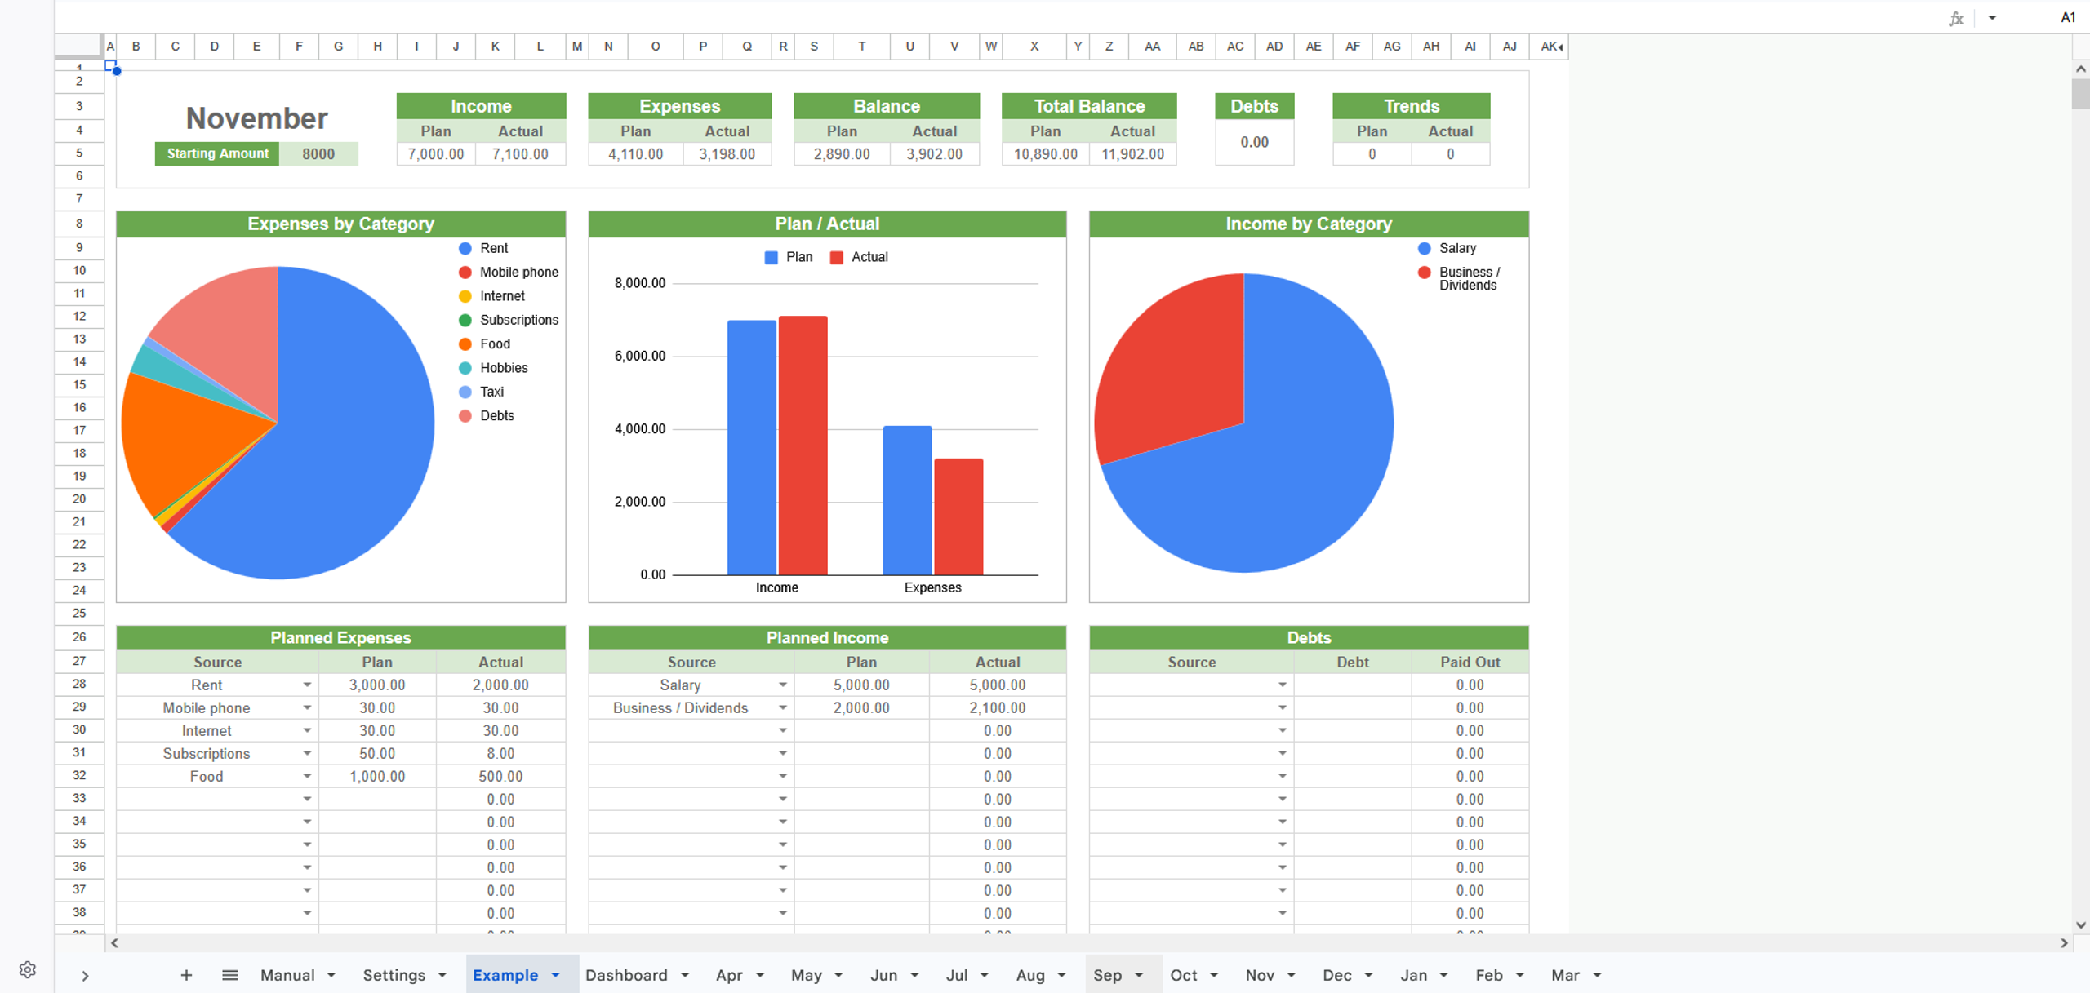The height and width of the screenshot is (993, 2090).
Task: Open dropdown in the Food source cell
Action: pos(307,777)
